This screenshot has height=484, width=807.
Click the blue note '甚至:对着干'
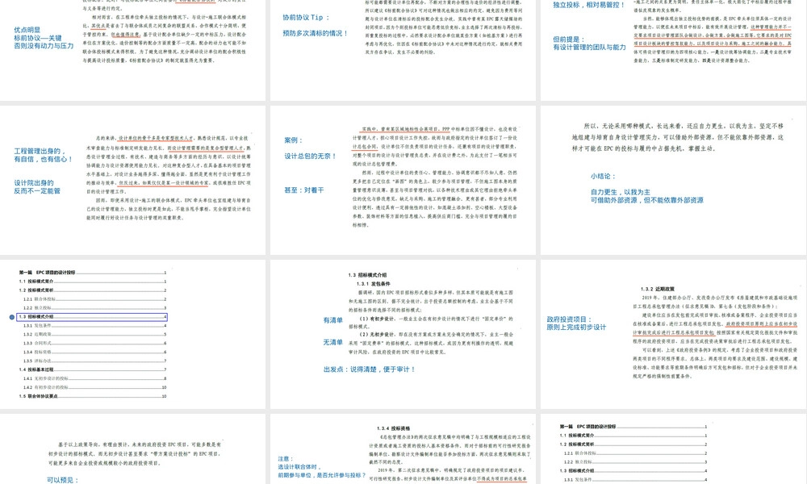(304, 190)
